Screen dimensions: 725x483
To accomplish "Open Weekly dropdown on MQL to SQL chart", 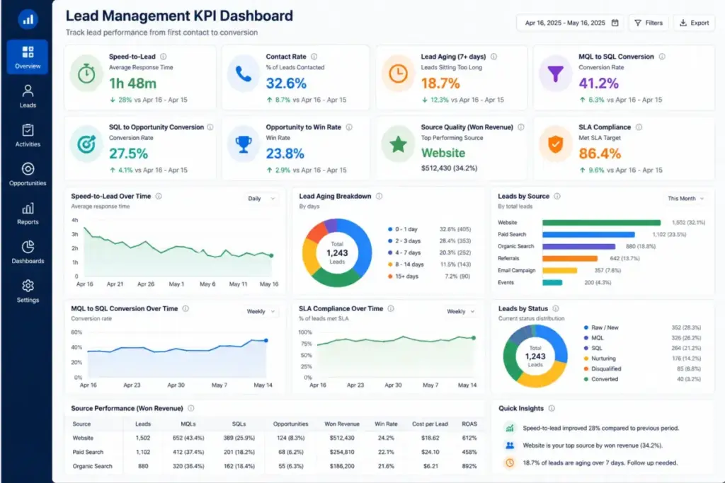I will pyautogui.click(x=261, y=312).
